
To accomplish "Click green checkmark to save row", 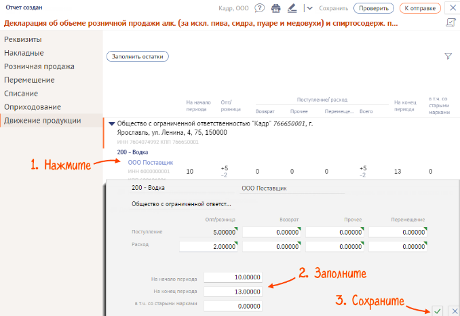I will [x=438, y=310].
